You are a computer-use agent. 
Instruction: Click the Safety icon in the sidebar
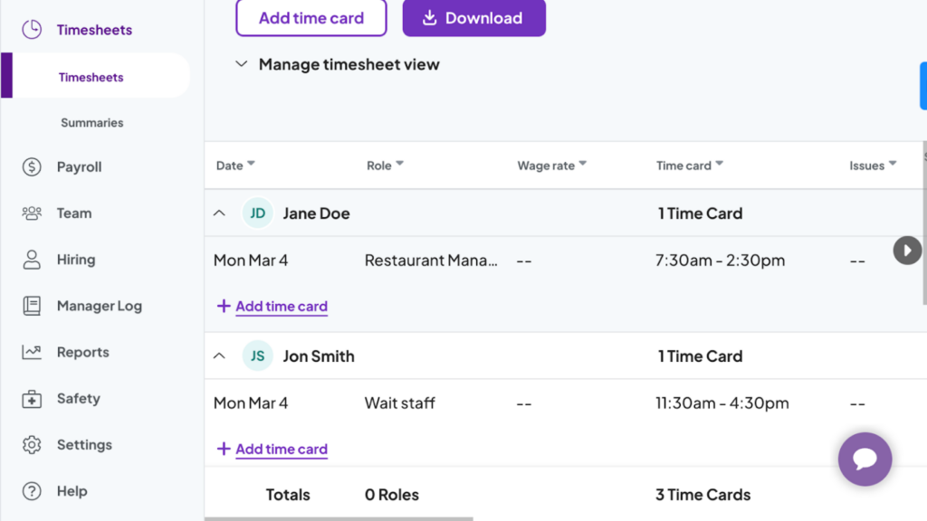pyautogui.click(x=31, y=398)
